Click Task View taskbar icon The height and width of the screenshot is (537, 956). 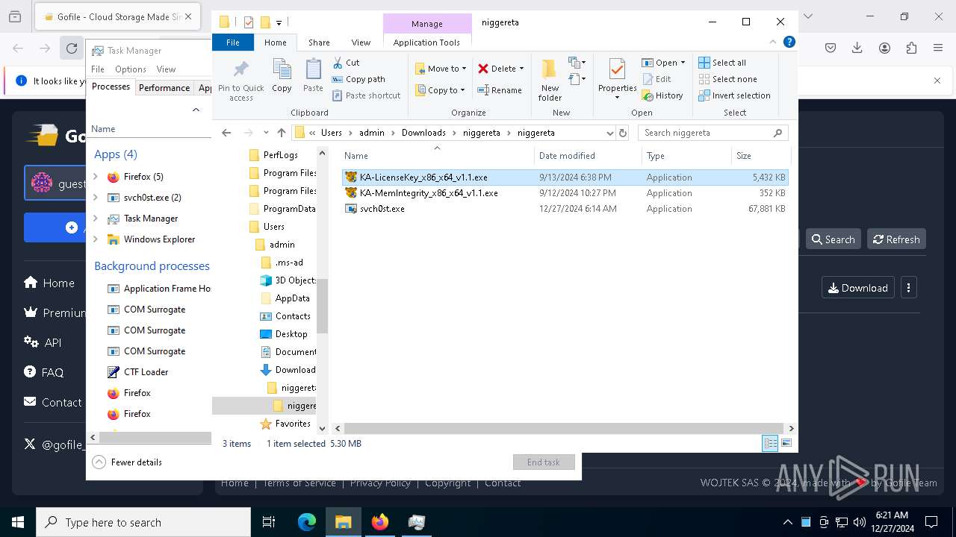point(269,522)
